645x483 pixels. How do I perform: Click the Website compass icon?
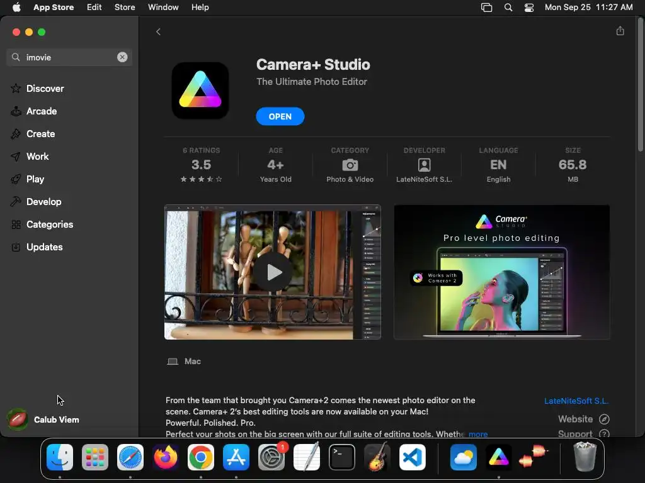(x=604, y=419)
